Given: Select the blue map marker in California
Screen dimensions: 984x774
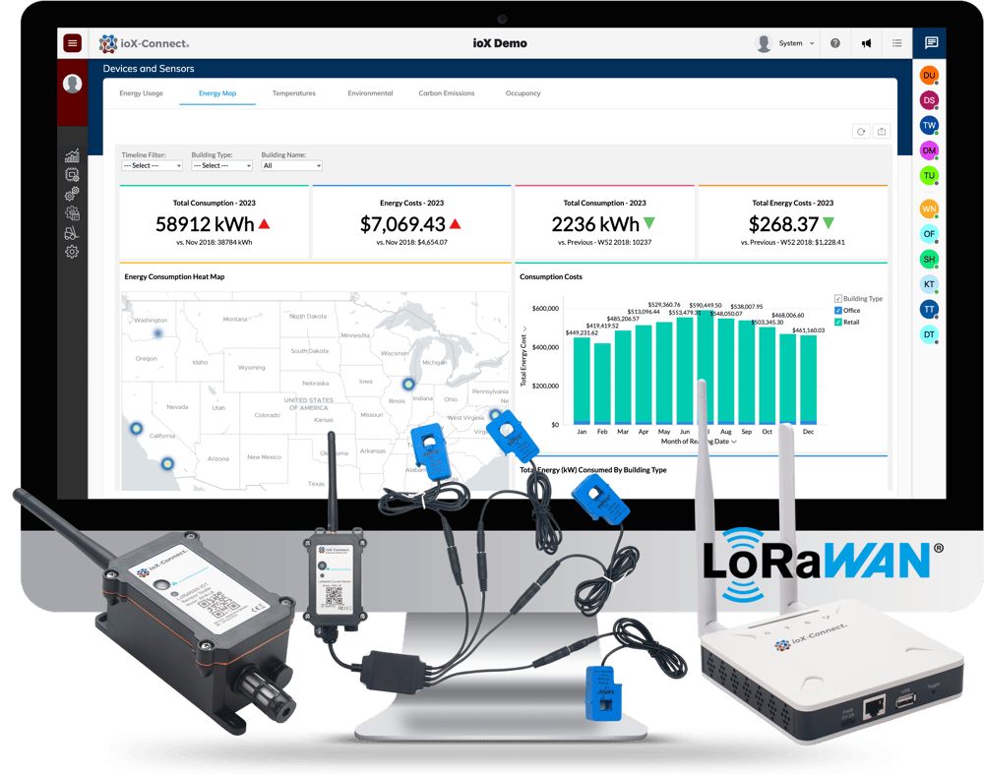Looking at the screenshot, I should coord(137,429).
